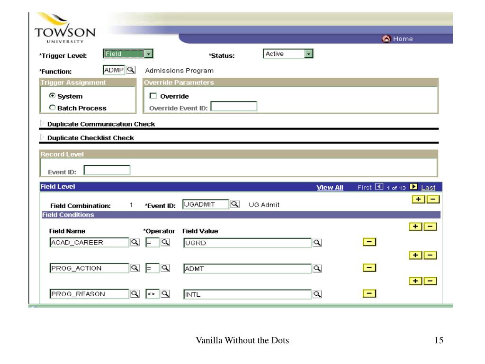The height and width of the screenshot is (364, 485).
Task: Click plus button directly under Field Conditions bar
Action: (415, 227)
